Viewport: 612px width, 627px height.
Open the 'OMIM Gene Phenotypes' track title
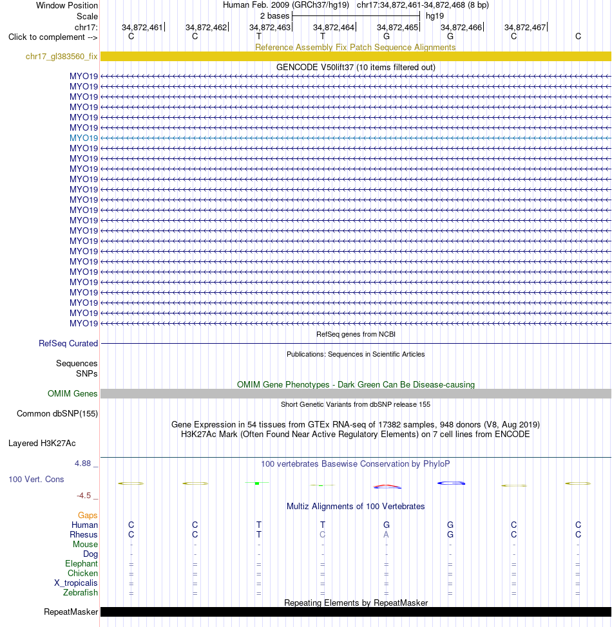coord(356,385)
